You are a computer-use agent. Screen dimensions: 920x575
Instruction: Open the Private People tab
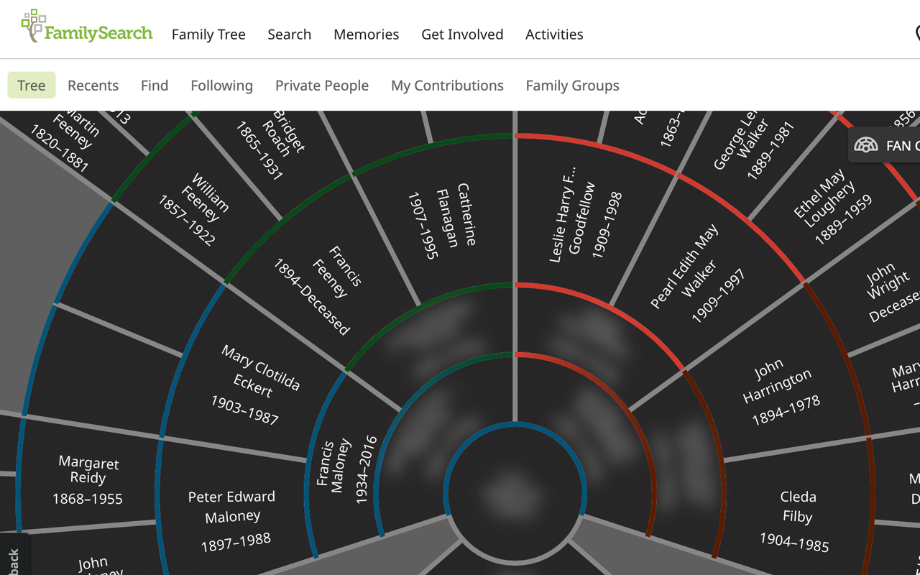[322, 86]
